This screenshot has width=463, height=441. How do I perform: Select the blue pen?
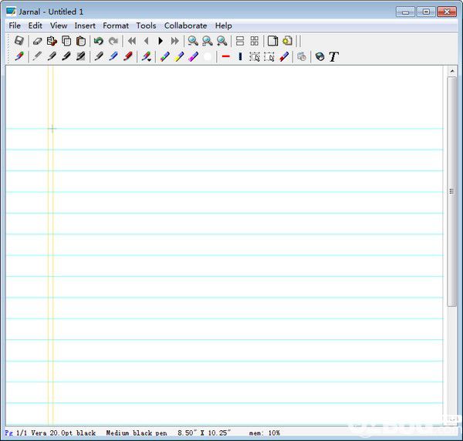coord(113,56)
